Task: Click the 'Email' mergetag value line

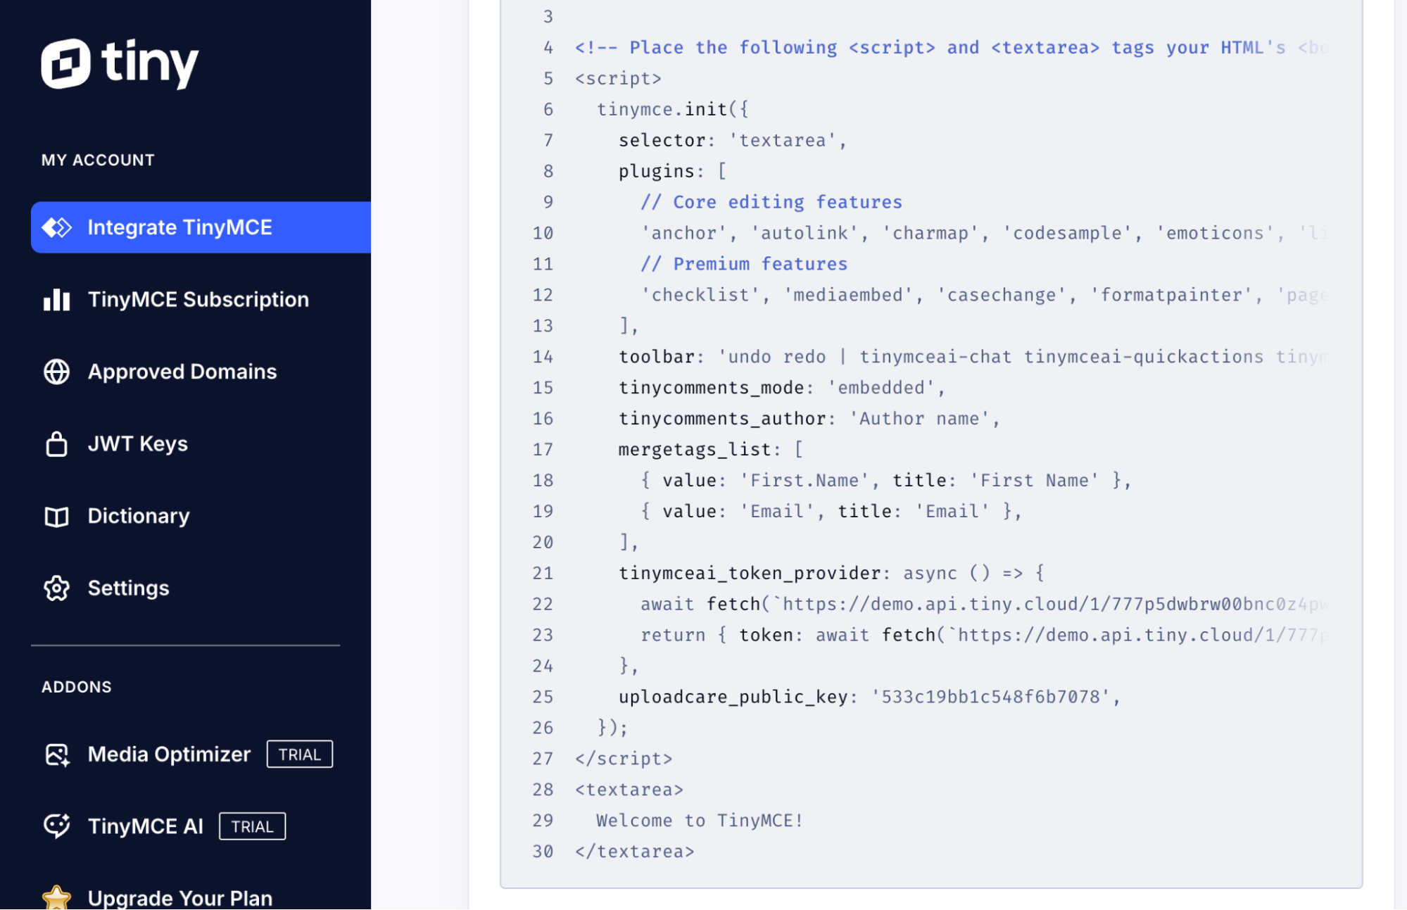Action: (831, 512)
